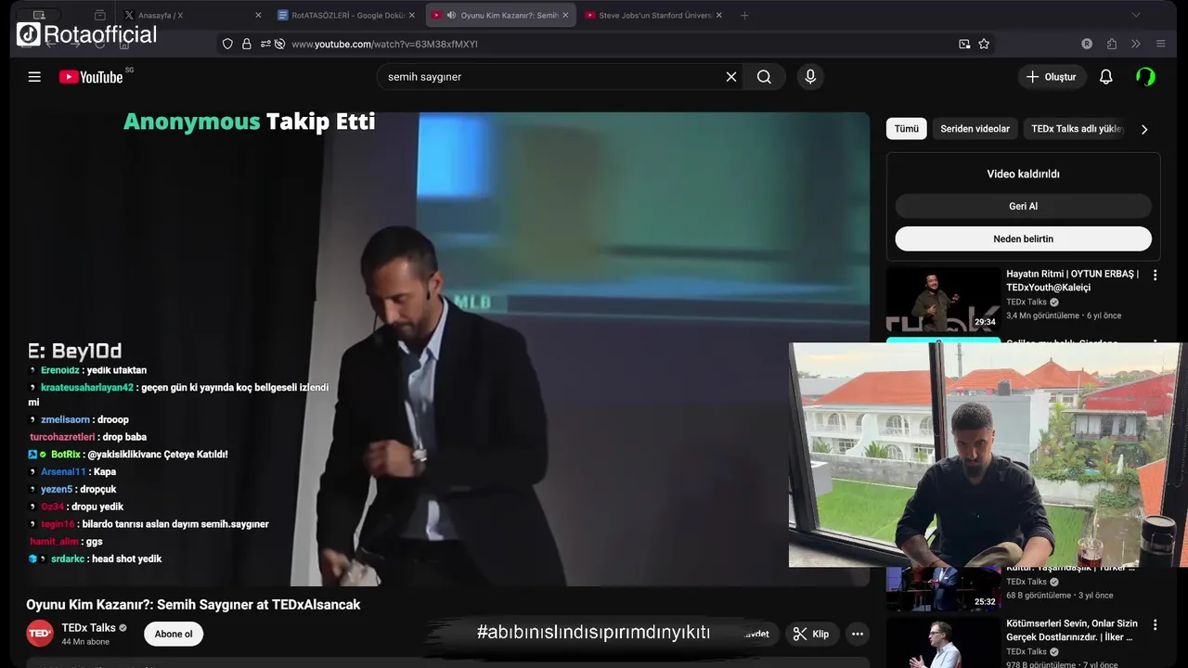
Task: Open Kötümserleri Sevin video thumbnail
Action: point(943,642)
